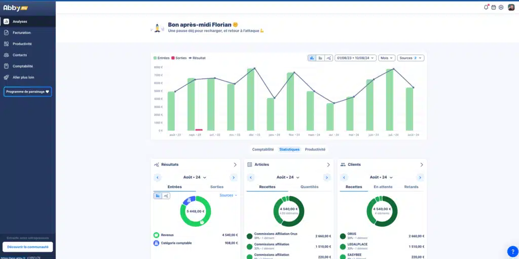Image resolution: width=519 pixels, height=259 pixels.
Task: Switch to the Productivité tab below chart
Action: click(315, 150)
